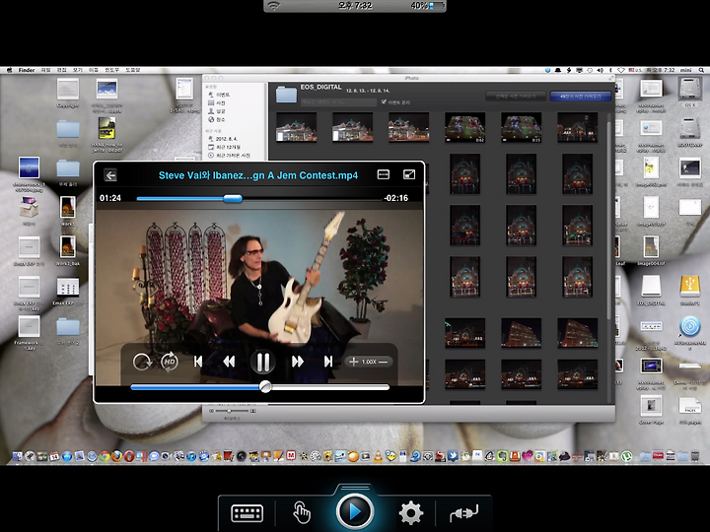710x532 pixels.
Task: Open the OS X drive icon on the desktop
Action: click(689, 90)
